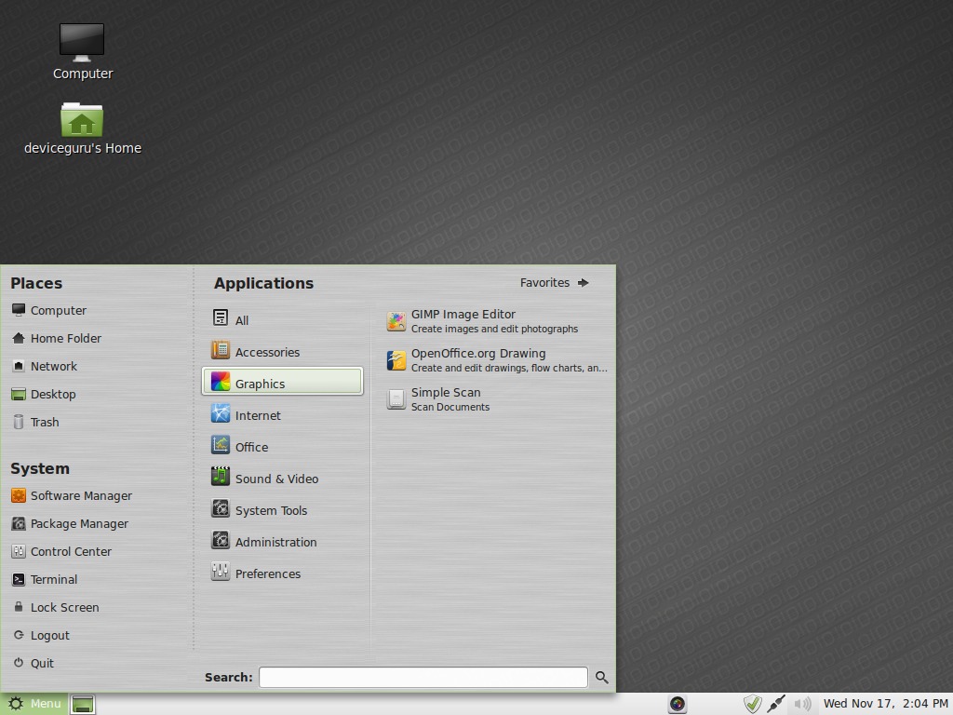Click the Preferences sliders icon
Screen dimensions: 953x715
click(220, 572)
